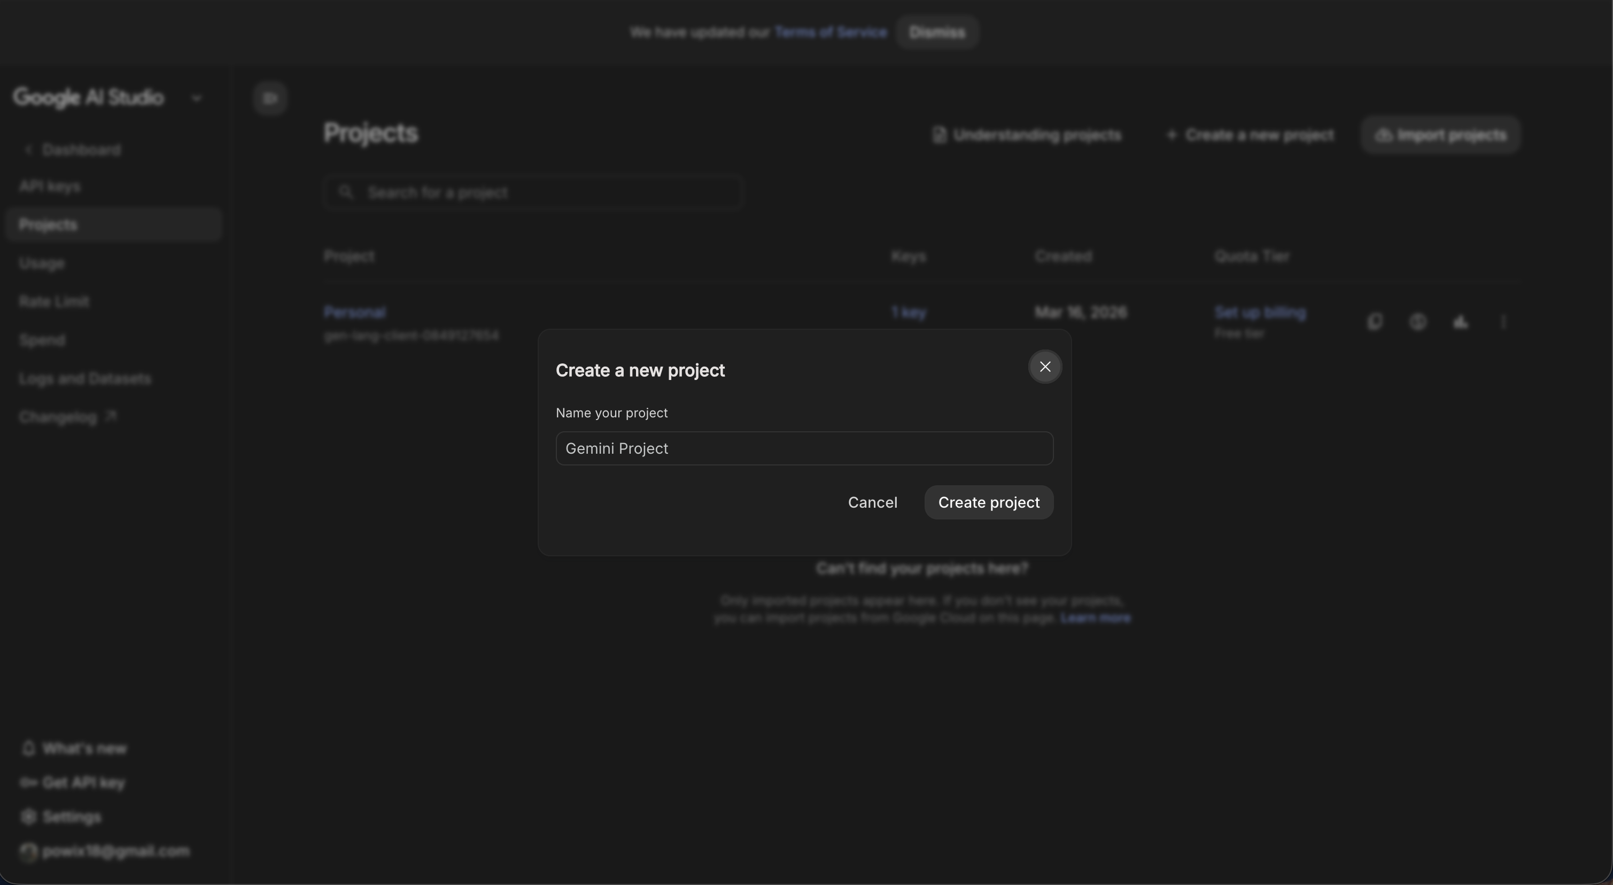1613x885 pixels.
Task: Open the Usage sidebar item
Action: [x=41, y=263]
